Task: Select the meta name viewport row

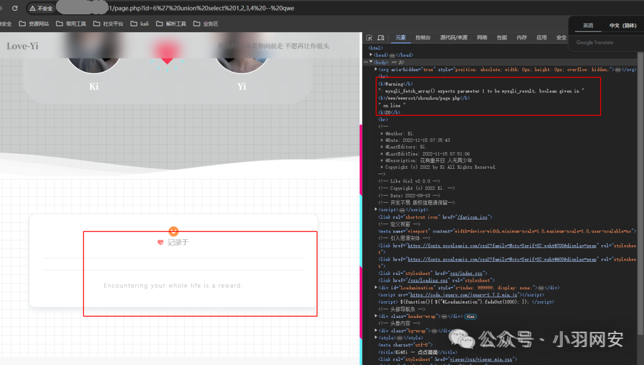Action: coord(507,231)
